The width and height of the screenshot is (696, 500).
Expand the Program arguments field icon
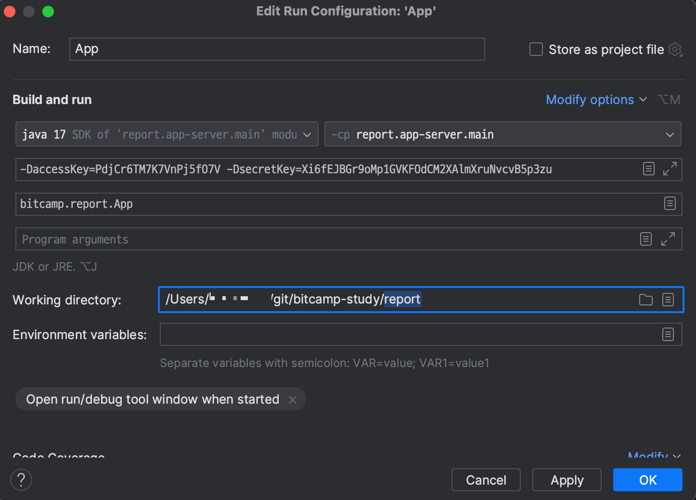point(668,239)
